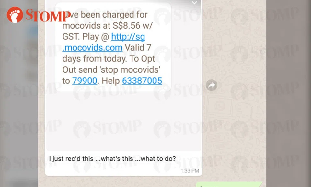The height and width of the screenshot is (187, 311).
Task: Open the forwarded SMS screenshot image
Action: click(x=124, y=76)
